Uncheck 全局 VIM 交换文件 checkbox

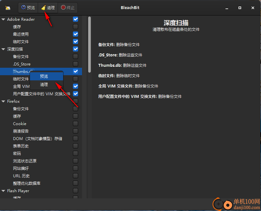[76, 86]
